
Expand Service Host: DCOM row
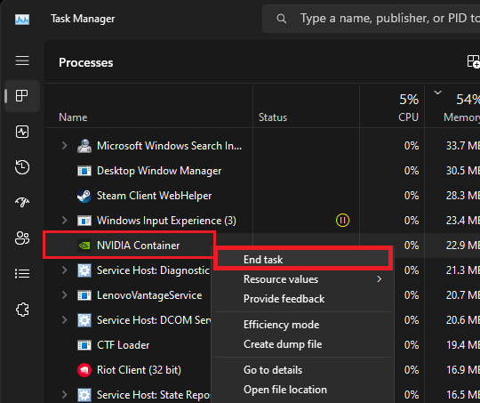click(64, 320)
